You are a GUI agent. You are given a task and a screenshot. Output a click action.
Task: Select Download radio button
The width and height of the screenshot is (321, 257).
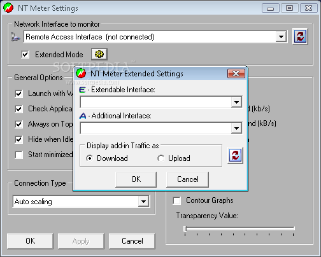90,158
